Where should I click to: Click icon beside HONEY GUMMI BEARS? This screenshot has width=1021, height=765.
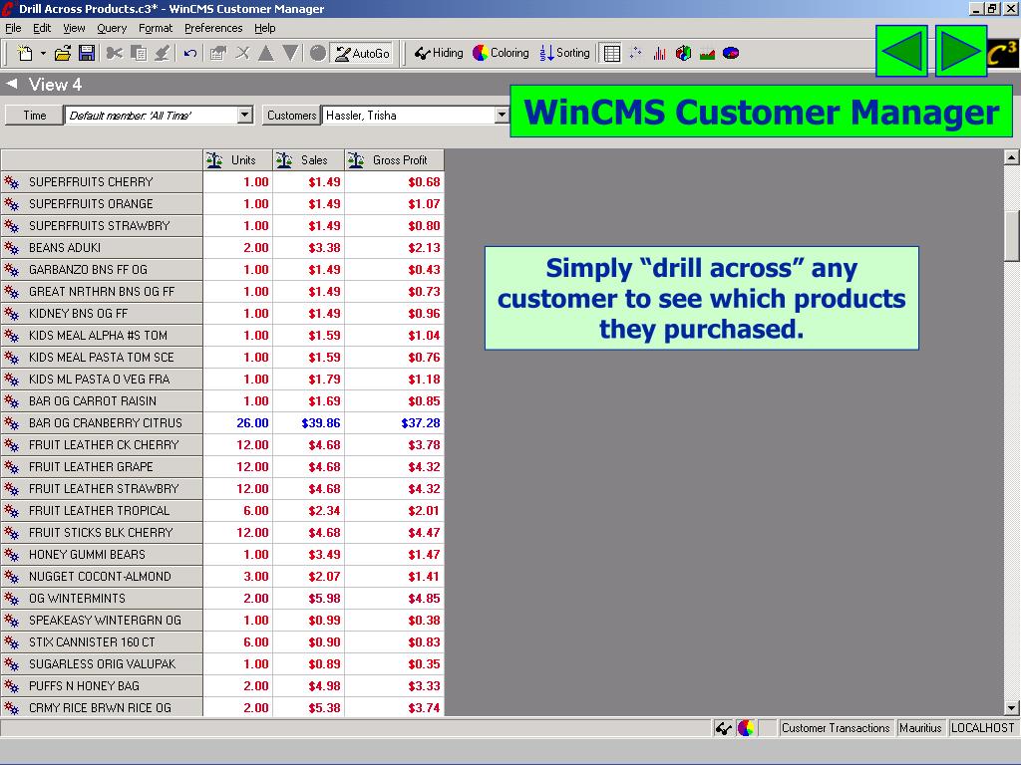point(12,555)
